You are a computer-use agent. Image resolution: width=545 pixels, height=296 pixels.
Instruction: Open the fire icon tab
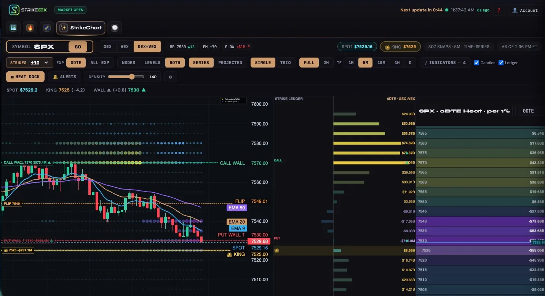point(30,28)
